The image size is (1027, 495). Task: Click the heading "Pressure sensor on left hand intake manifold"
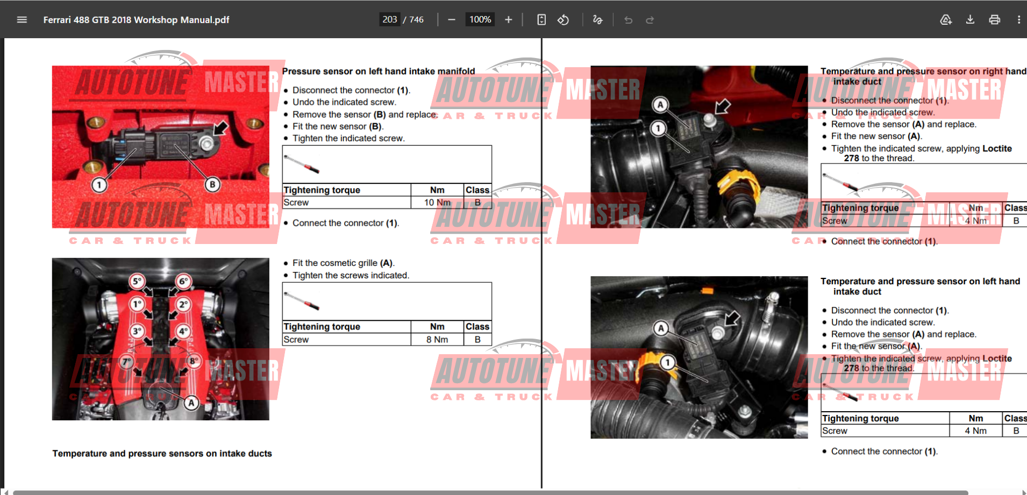coord(379,71)
